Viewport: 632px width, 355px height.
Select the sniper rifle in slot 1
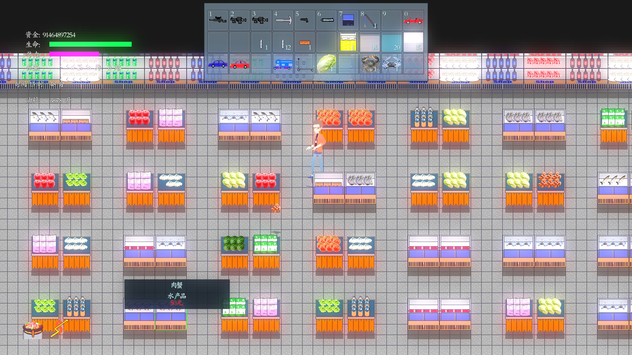[x=218, y=20]
